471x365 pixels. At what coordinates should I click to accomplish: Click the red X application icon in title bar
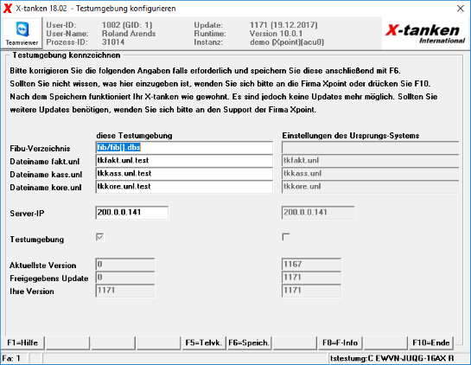coord(8,9)
